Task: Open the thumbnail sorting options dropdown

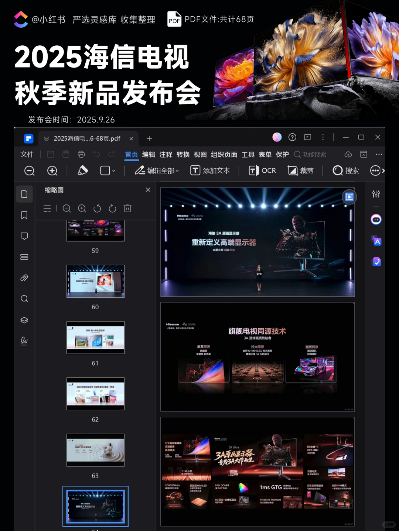Action: click(47, 208)
